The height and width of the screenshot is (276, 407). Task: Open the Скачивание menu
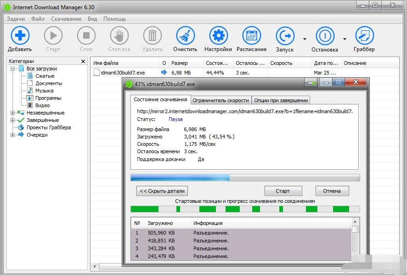click(x=66, y=19)
